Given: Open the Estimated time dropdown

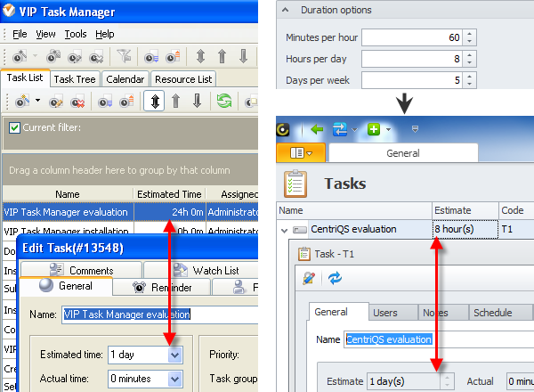Looking at the screenshot, I should pyautogui.click(x=174, y=354).
